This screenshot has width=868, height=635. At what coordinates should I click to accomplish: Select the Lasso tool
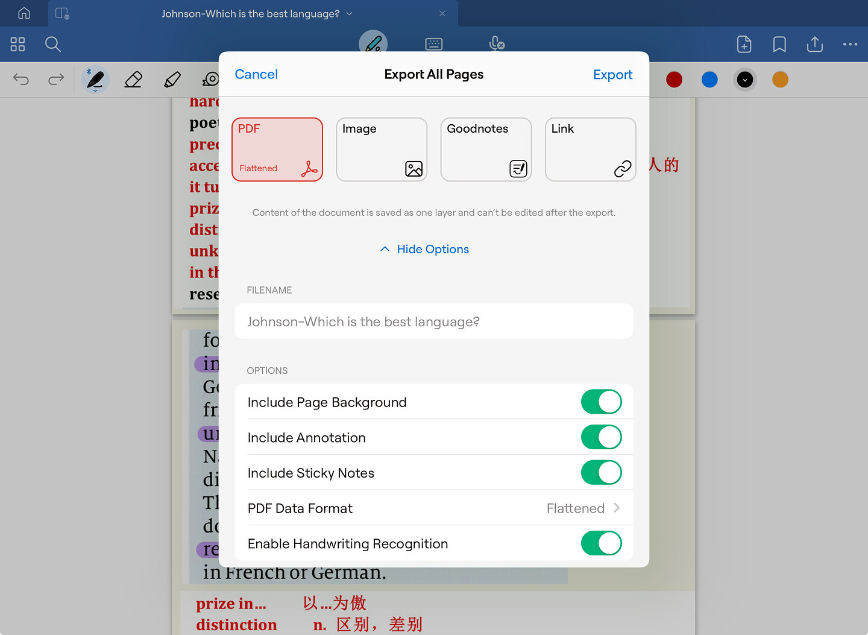point(211,80)
